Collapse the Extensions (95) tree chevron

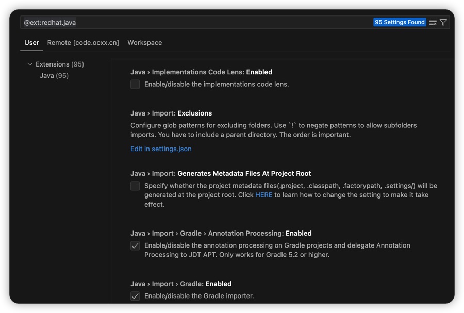[x=30, y=64]
